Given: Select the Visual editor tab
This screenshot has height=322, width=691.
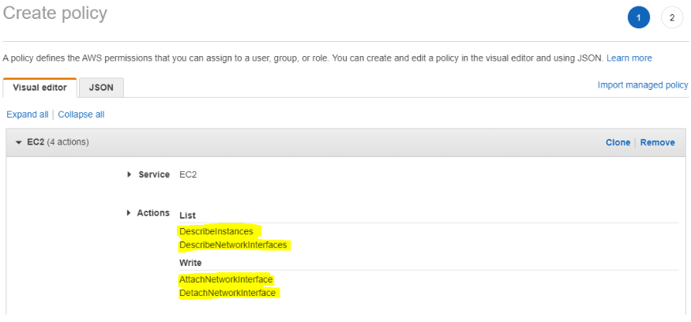Looking at the screenshot, I should pyautogui.click(x=39, y=88).
